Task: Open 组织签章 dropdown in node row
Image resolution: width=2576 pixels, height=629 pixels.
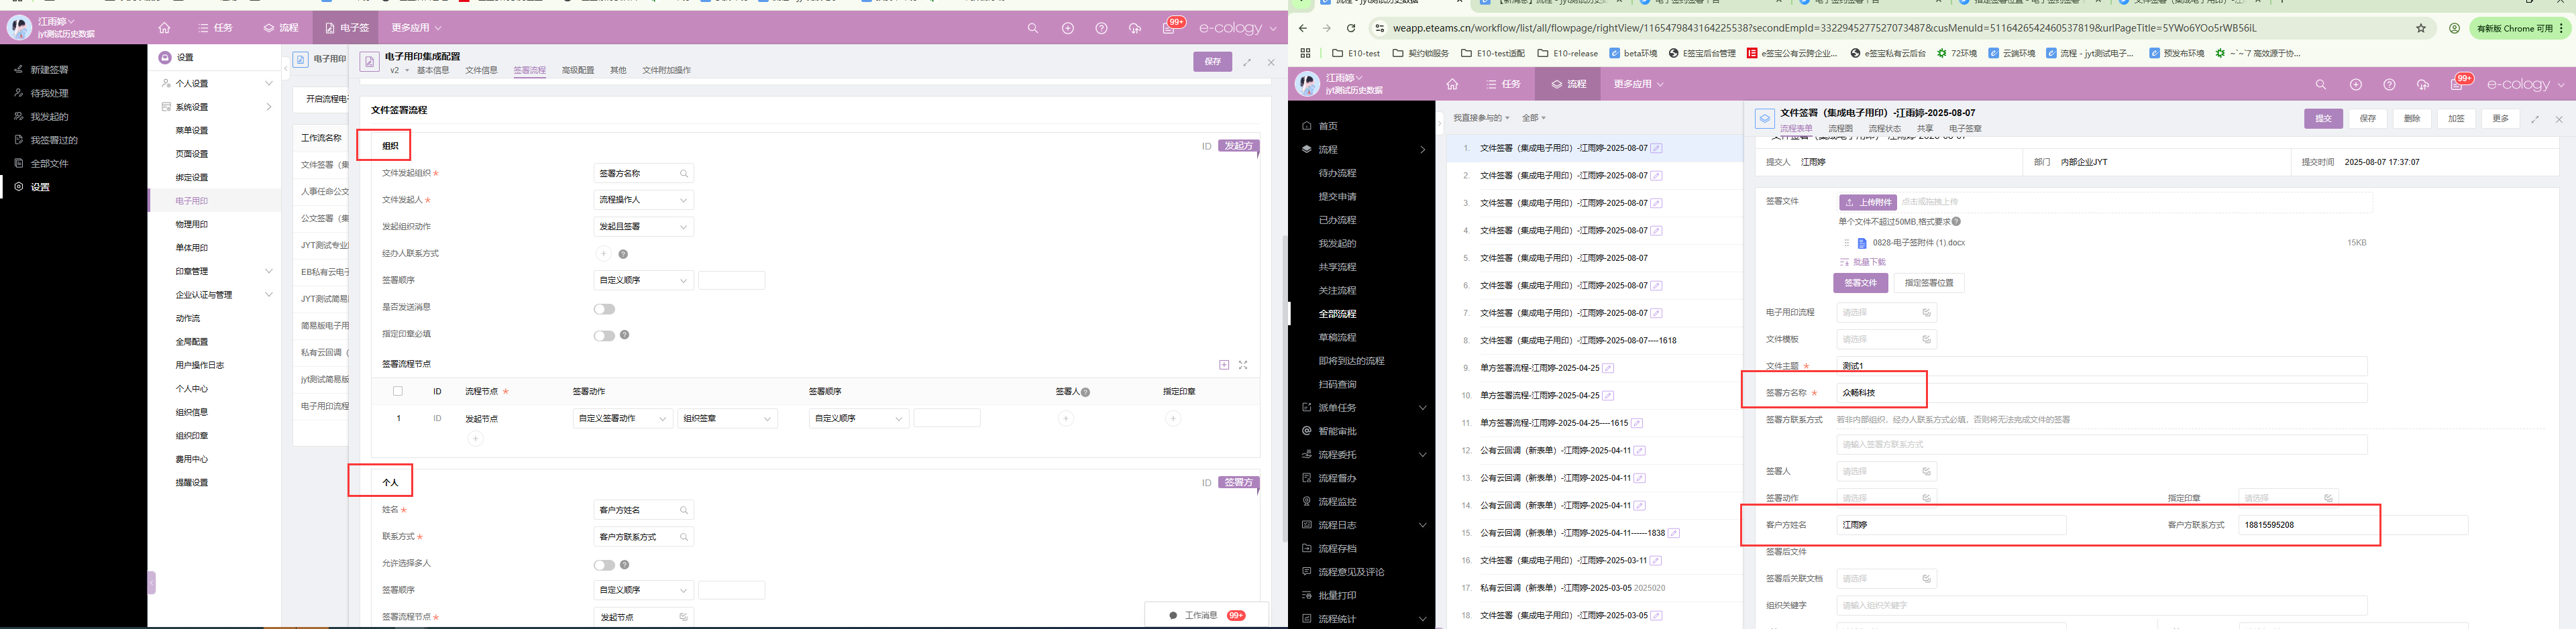Action: click(728, 419)
